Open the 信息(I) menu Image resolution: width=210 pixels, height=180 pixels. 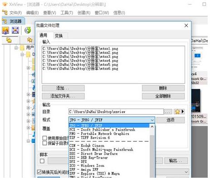point(119,13)
